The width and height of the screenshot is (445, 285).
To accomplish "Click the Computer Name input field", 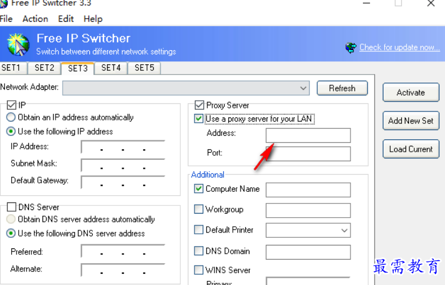I will coord(308,190).
